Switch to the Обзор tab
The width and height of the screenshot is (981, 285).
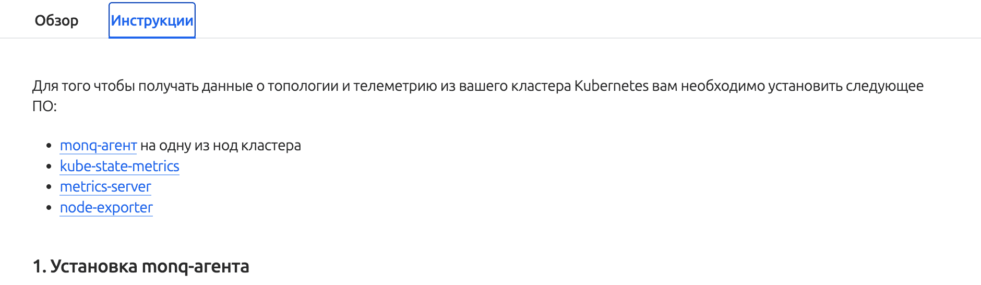pos(56,21)
